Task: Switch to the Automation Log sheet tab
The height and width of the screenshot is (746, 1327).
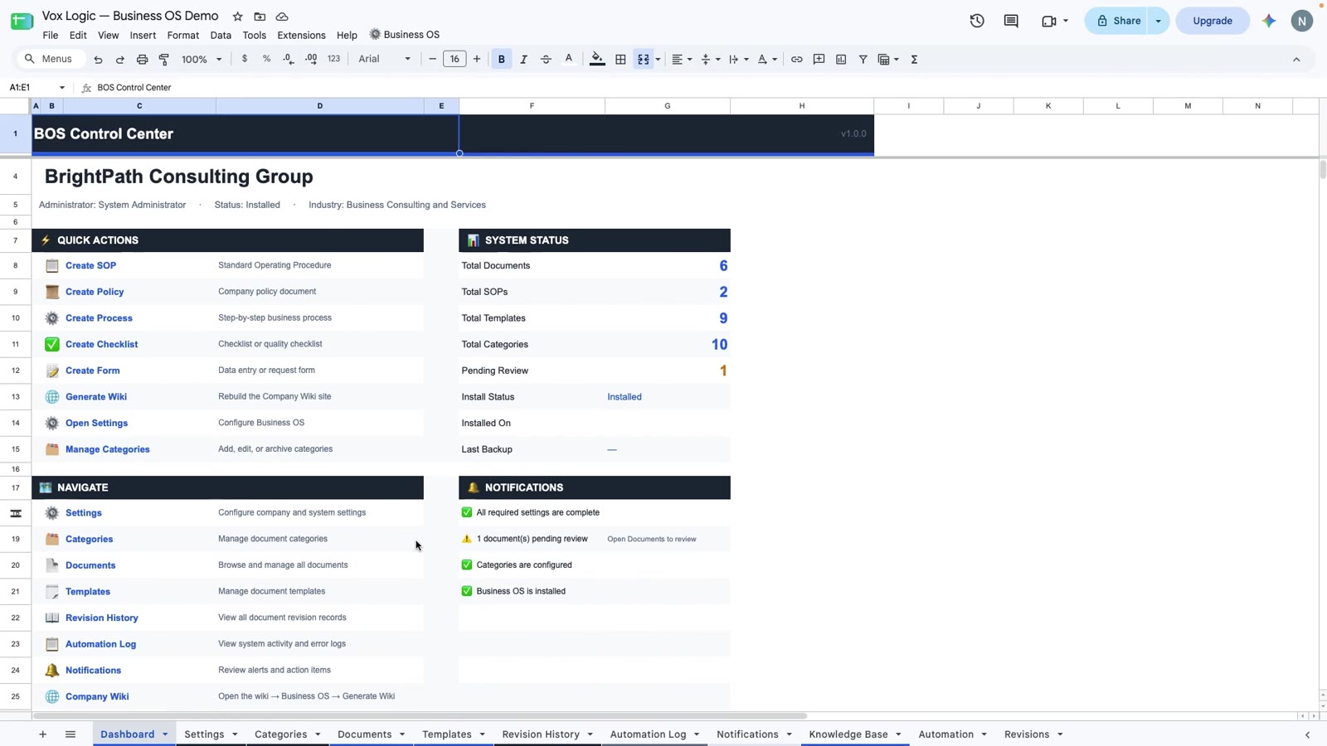Action: pyautogui.click(x=648, y=734)
